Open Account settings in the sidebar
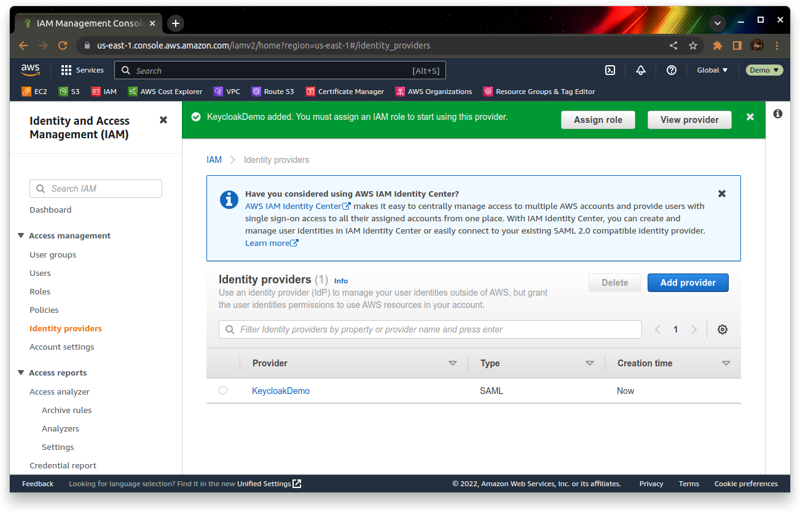The height and width of the screenshot is (512, 800). point(62,347)
